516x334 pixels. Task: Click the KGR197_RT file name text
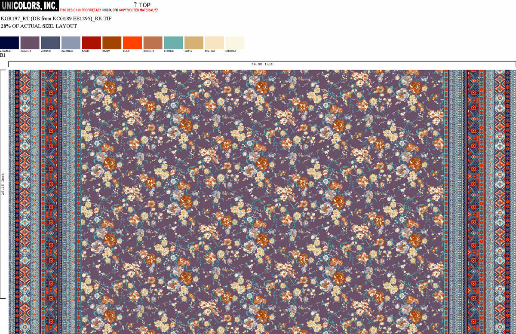[56, 19]
